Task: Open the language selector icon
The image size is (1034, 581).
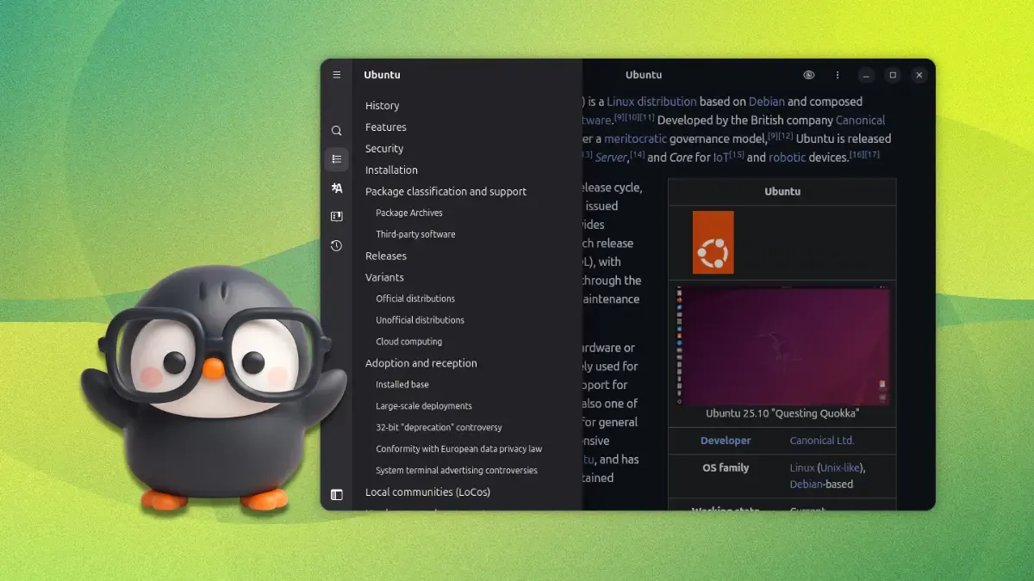Action: [x=336, y=188]
